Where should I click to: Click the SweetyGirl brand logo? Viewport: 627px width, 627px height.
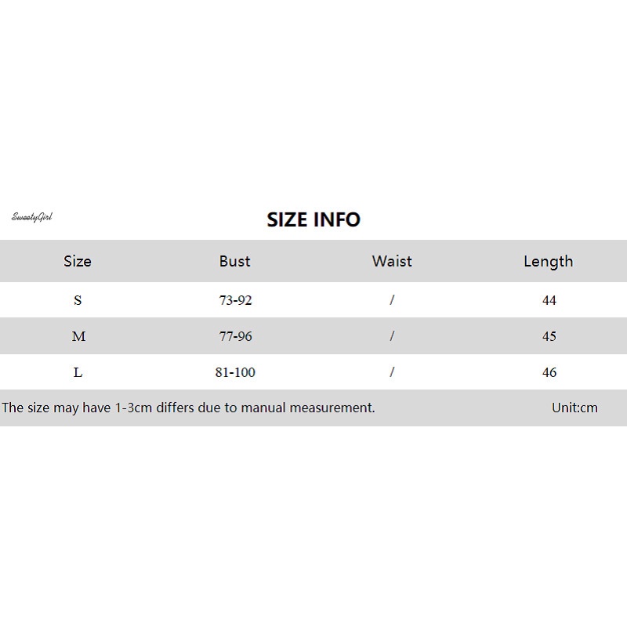coord(31,216)
